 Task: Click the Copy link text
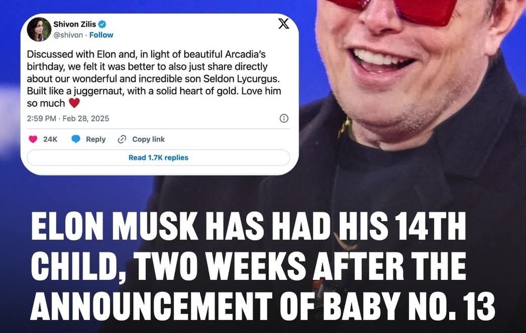148,139
